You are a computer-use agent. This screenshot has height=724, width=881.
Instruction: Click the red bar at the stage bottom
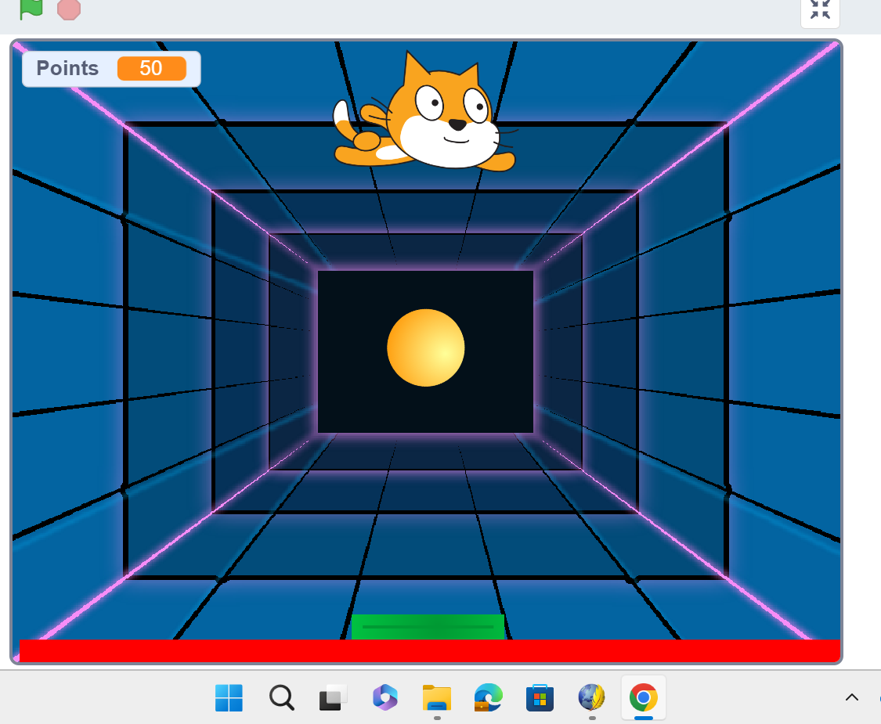point(430,650)
